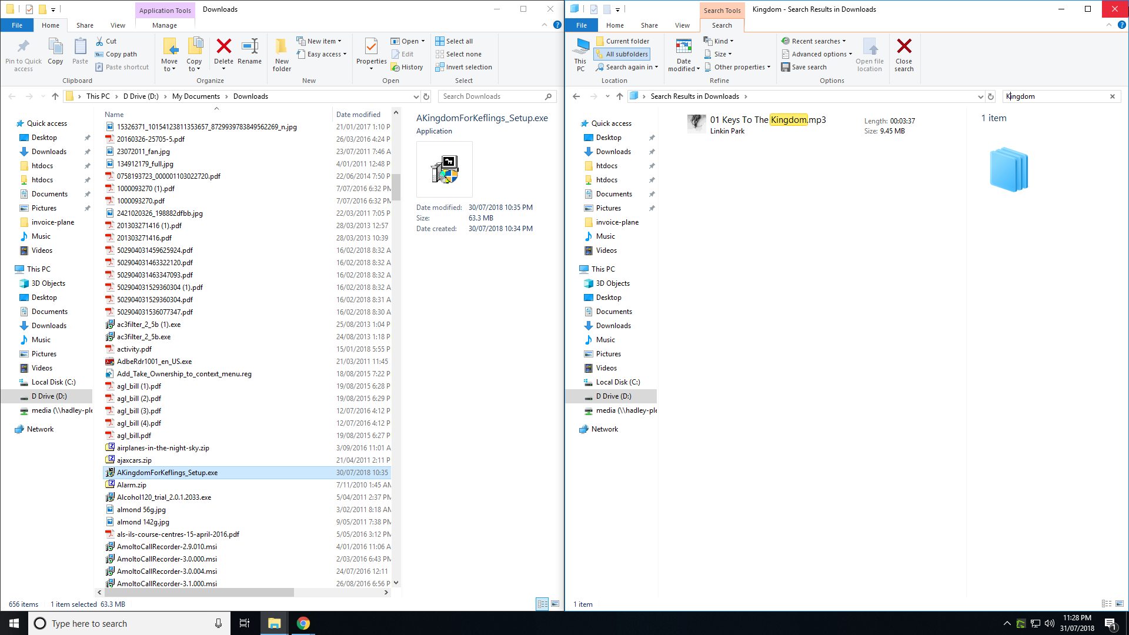Click Cut in the Clipboard group
Viewport: 1129px width, 635px height.
(x=106, y=41)
